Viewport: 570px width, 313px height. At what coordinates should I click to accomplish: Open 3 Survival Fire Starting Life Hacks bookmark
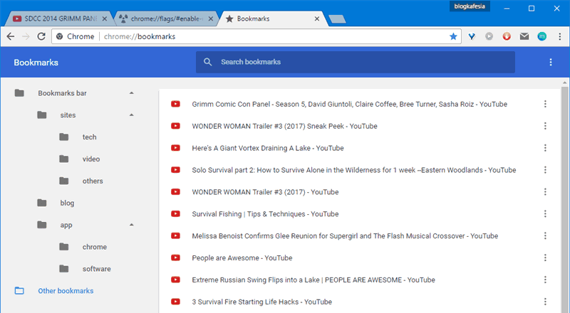[x=261, y=302]
